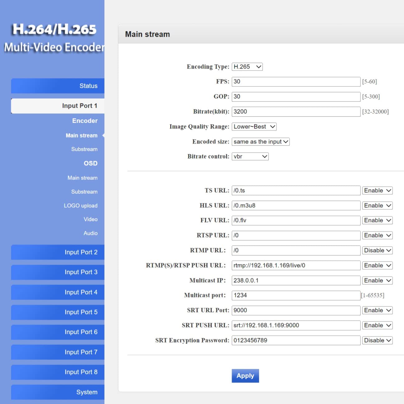
Task: Change the Bitrate control dropdown from vbr
Action: click(x=250, y=156)
